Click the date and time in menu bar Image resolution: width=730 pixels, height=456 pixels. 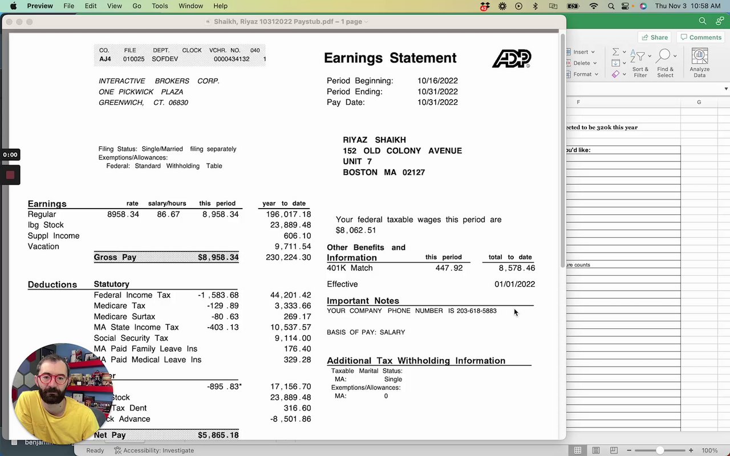pyautogui.click(x=688, y=6)
